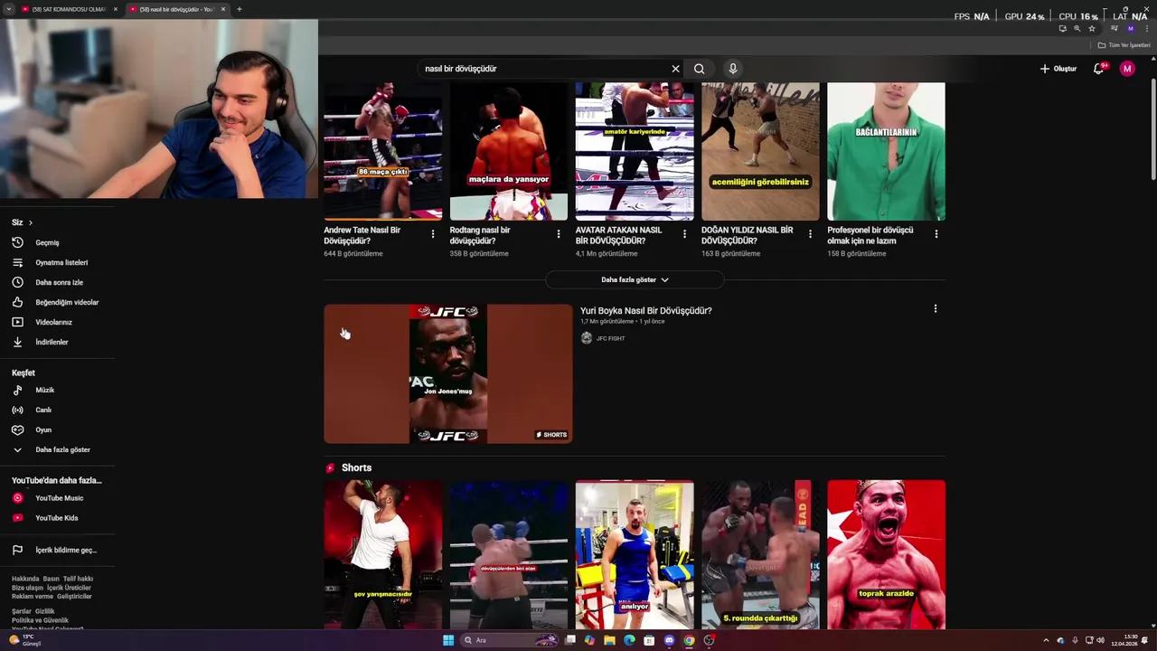Start voice search with the microphone icon
This screenshot has width=1157, height=651.
pyautogui.click(x=733, y=69)
